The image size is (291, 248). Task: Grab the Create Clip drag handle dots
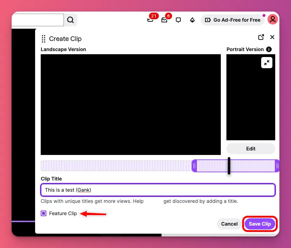tap(44, 38)
